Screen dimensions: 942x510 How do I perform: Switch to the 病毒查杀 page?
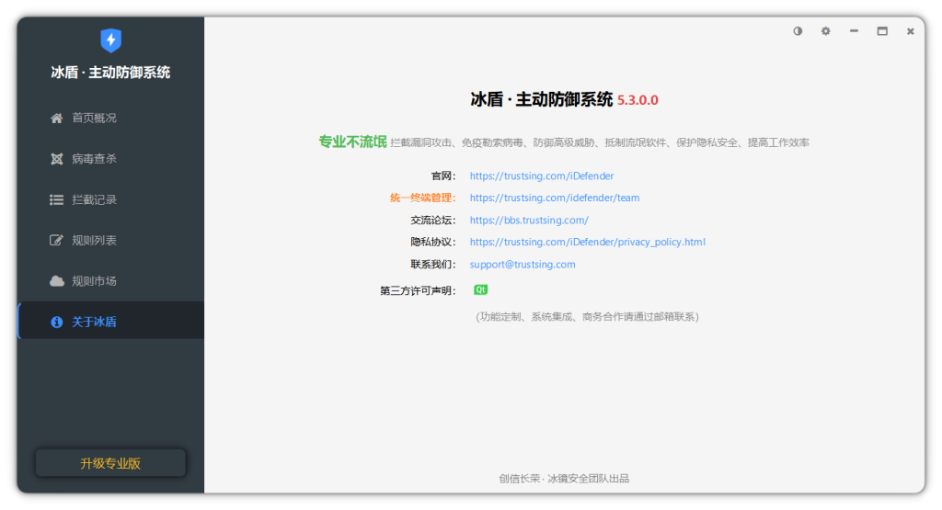[x=94, y=159]
